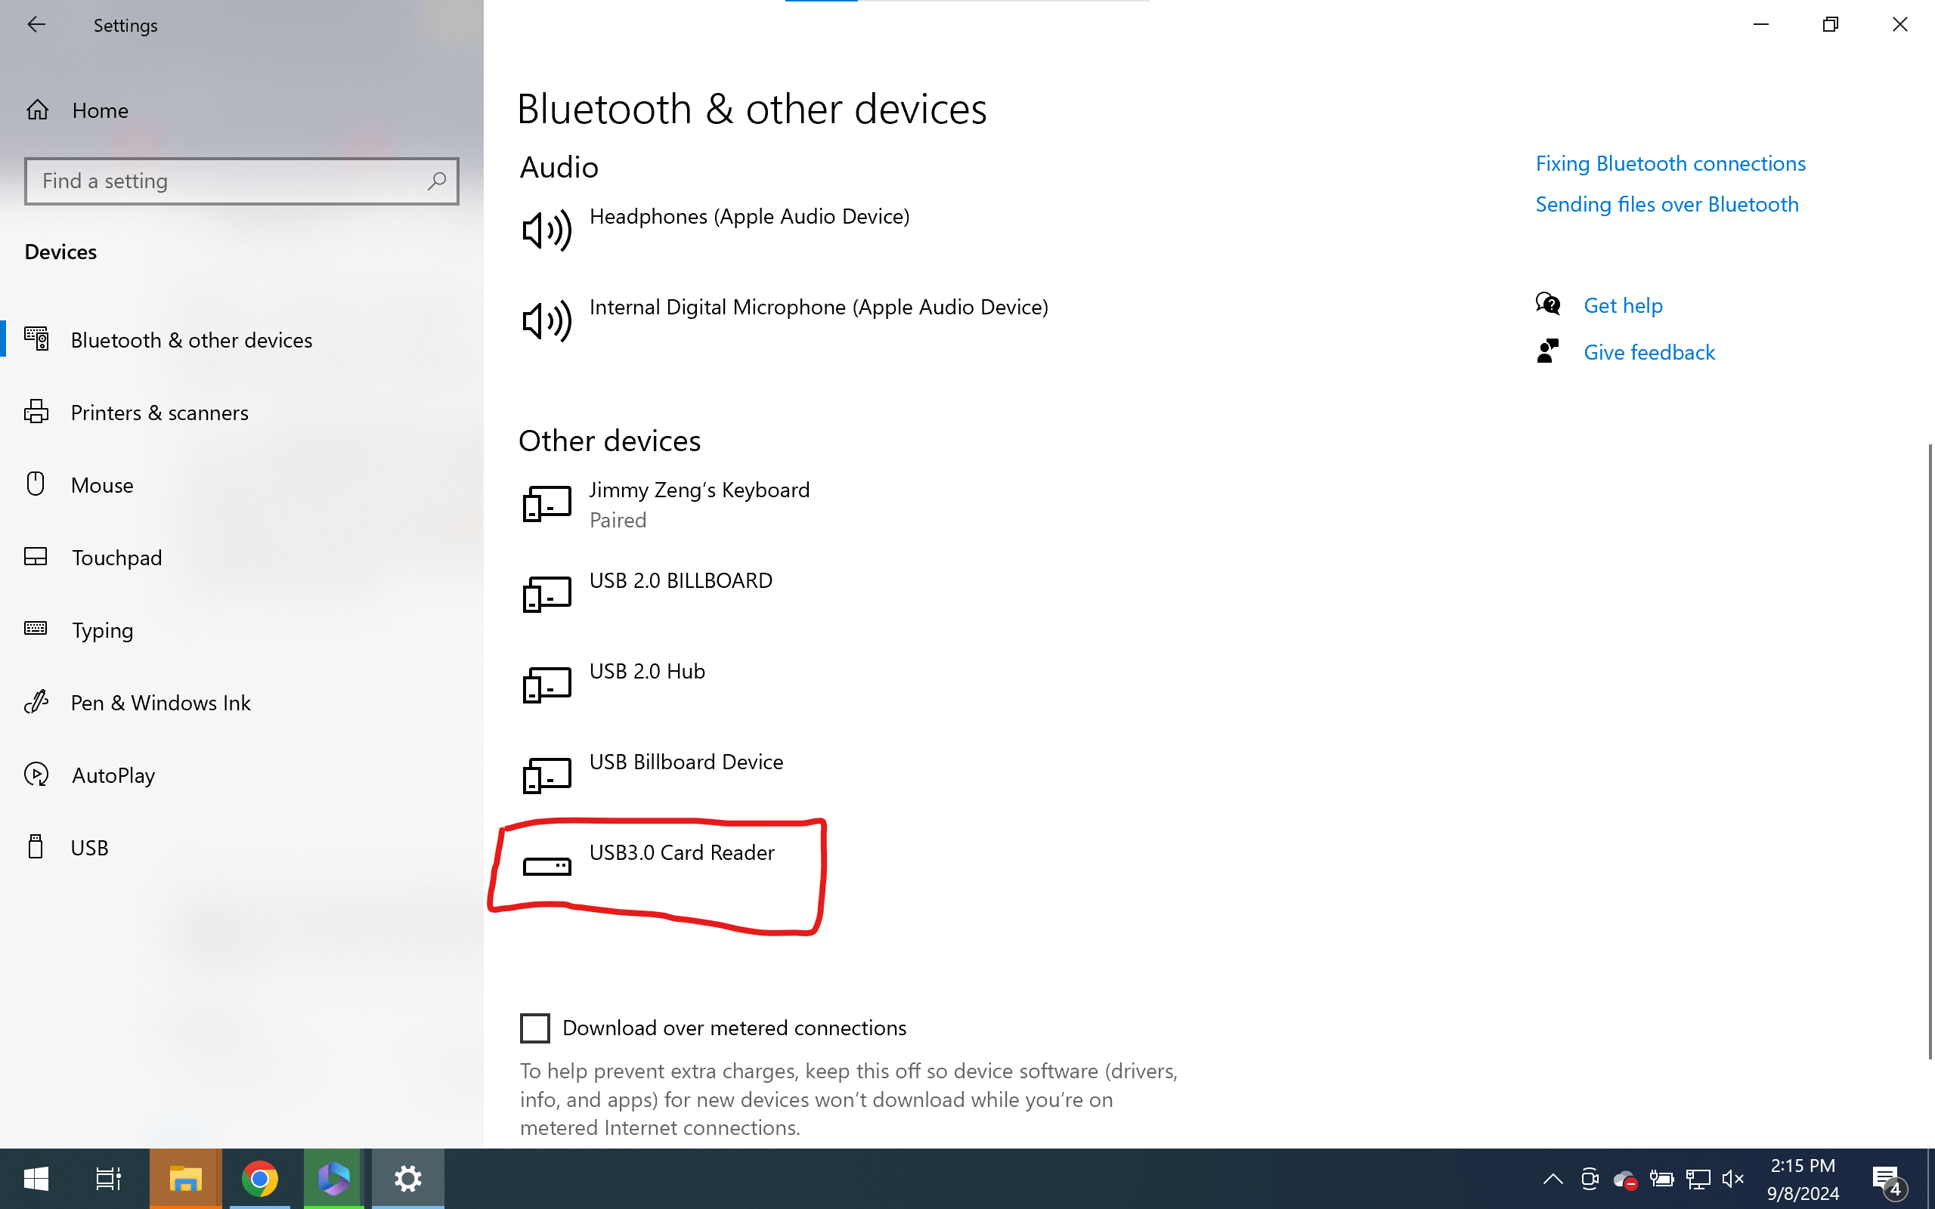The image size is (1935, 1209).
Task: Open the Home settings page
Action: pos(241,110)
